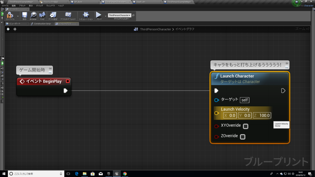Open Microsoft Edge from the taskbar

tap(77, 174)
